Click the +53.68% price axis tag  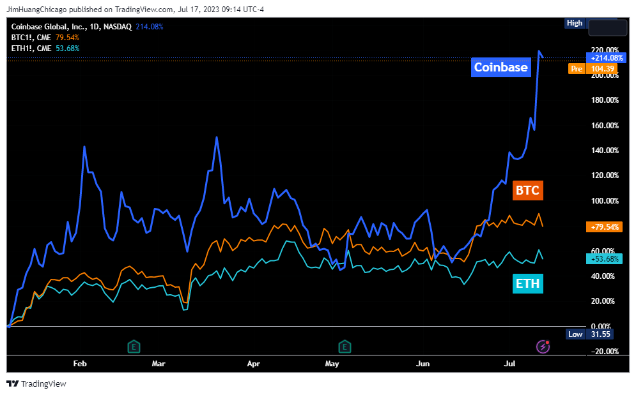[605, 259]
